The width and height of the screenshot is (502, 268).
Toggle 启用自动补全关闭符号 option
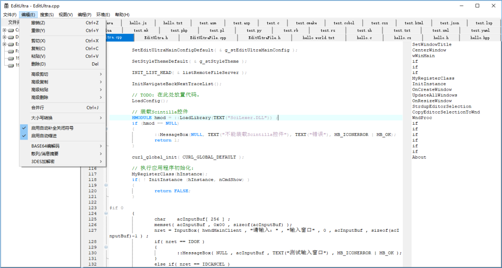click(62, 128)
